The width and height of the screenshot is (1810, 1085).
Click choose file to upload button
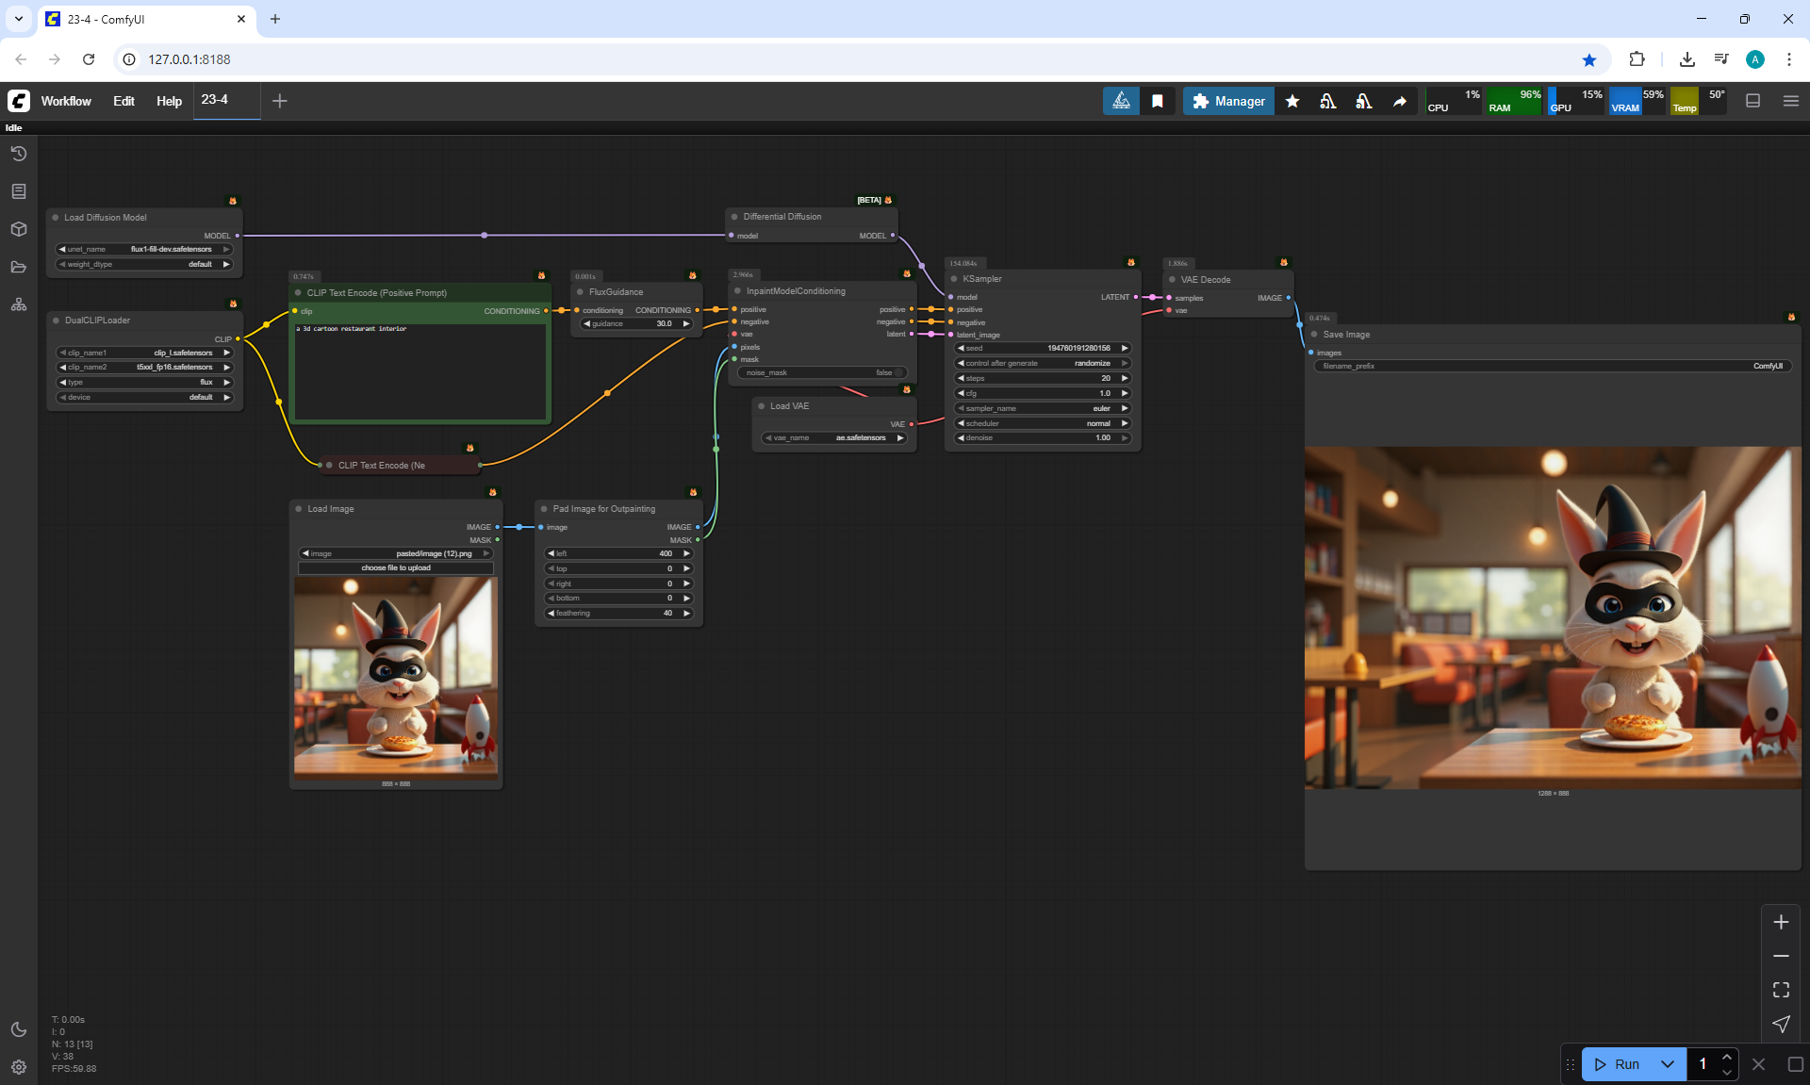tap(396, 568)
